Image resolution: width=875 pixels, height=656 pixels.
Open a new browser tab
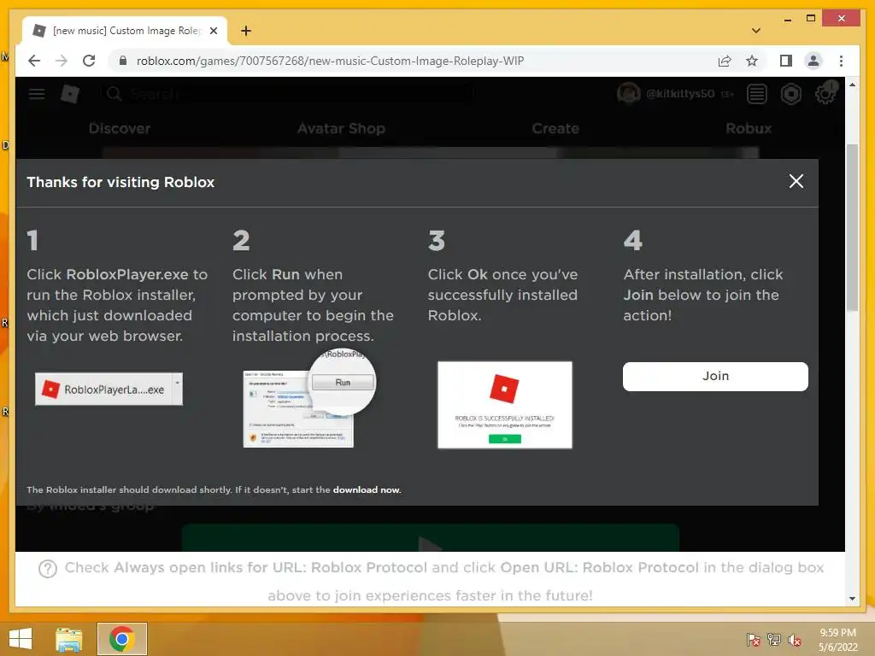click(245, 31)
